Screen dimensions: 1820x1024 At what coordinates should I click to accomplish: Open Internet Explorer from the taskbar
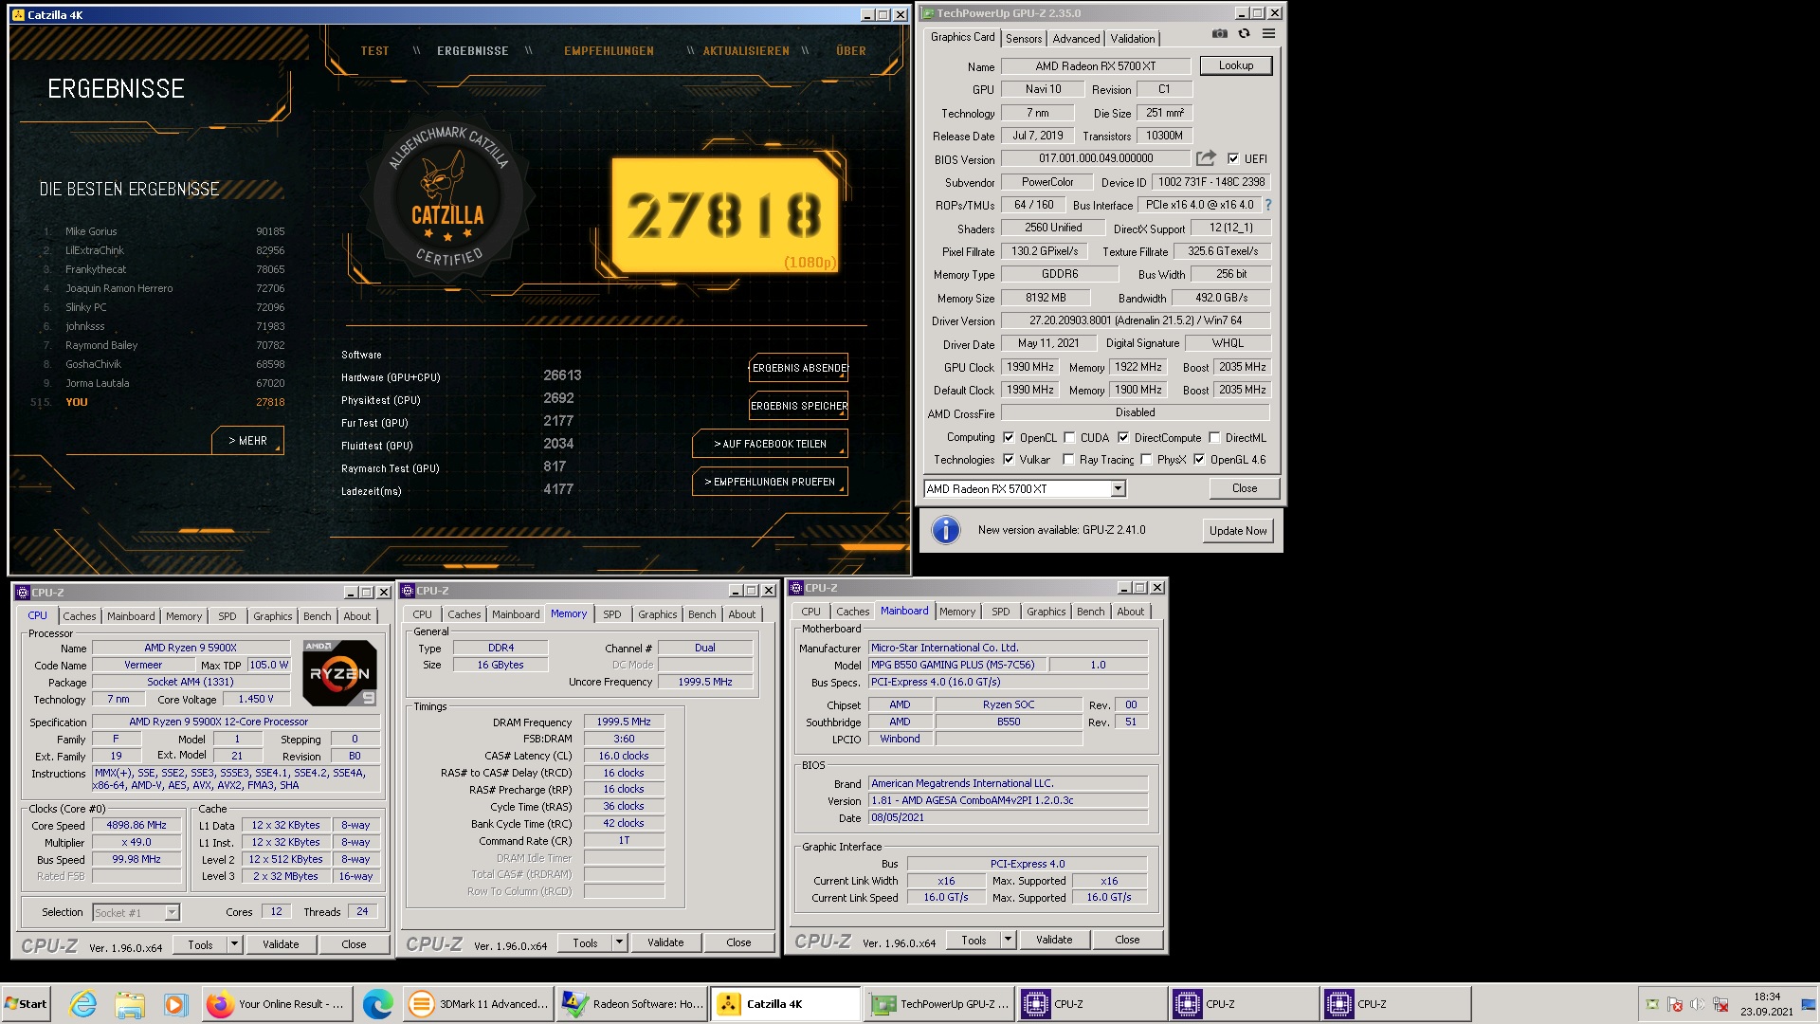point(83,1004)
